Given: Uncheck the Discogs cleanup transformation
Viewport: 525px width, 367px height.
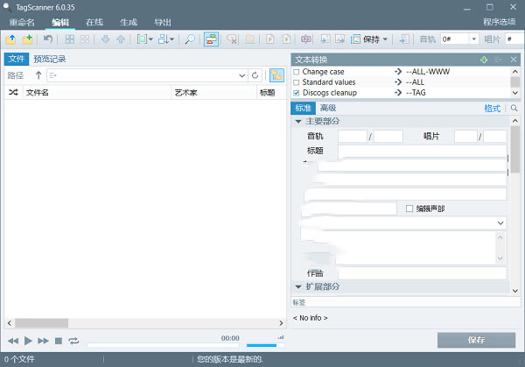Looking at the screenshot, I should pos(297,92).
